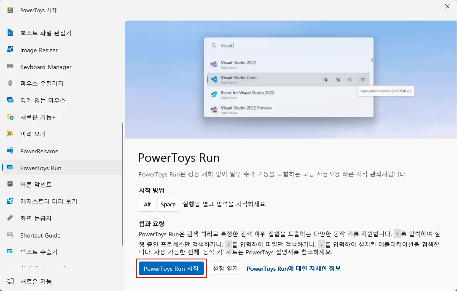
Task: Click the Alt key badge
Action: point(147,204)
